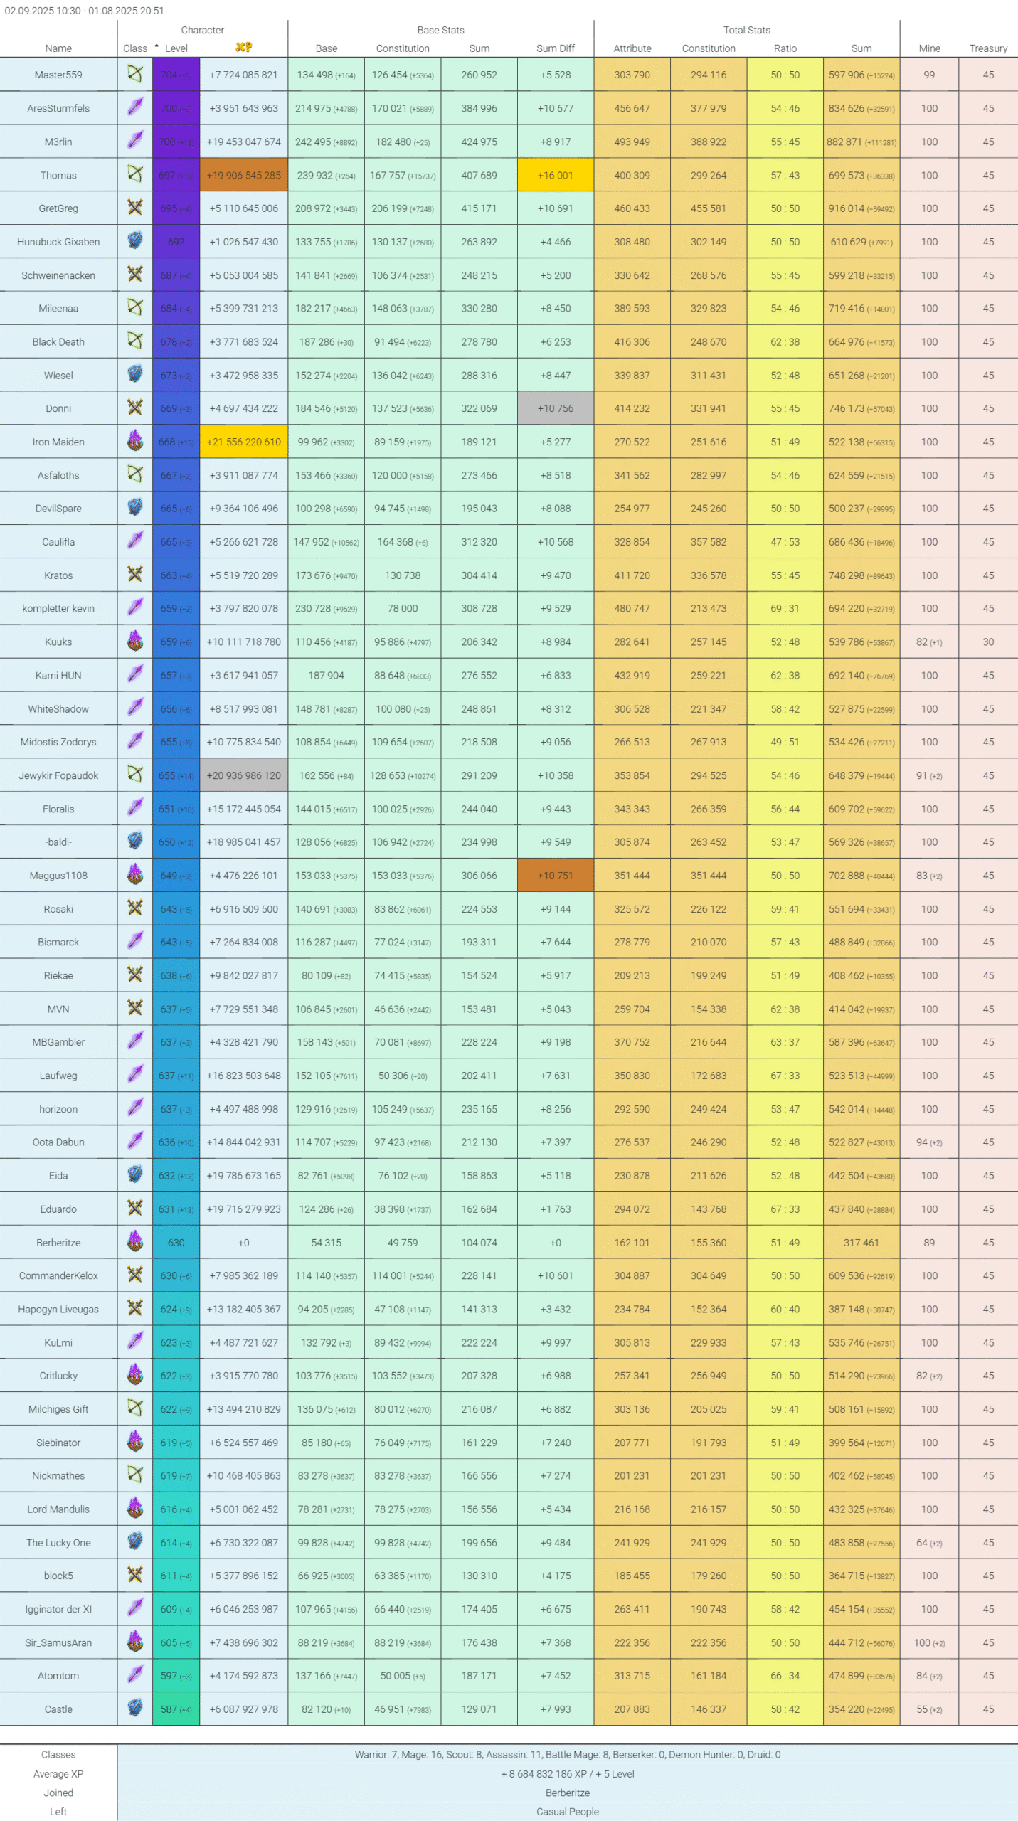Screen dimensions: 1018x1821
Task: Click the Ratio column header
Action: (785, 48)
